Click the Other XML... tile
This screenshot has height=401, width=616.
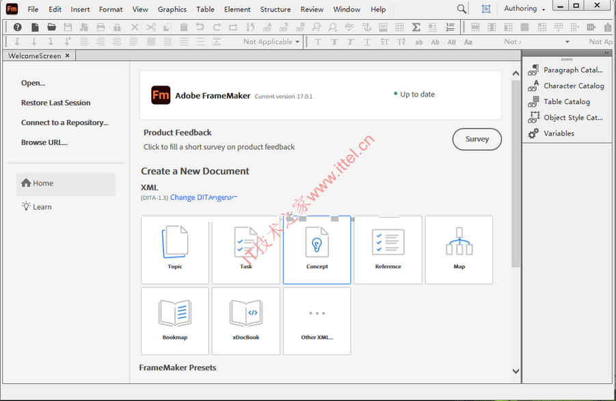(317, 321)
